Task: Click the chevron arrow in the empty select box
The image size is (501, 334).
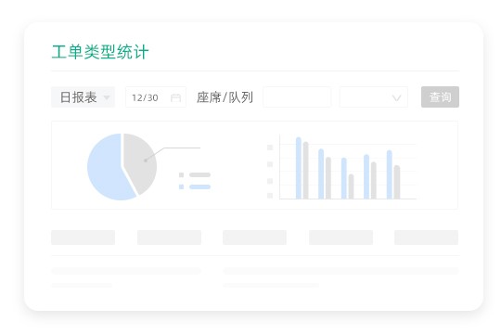Action: click(396, 97)
